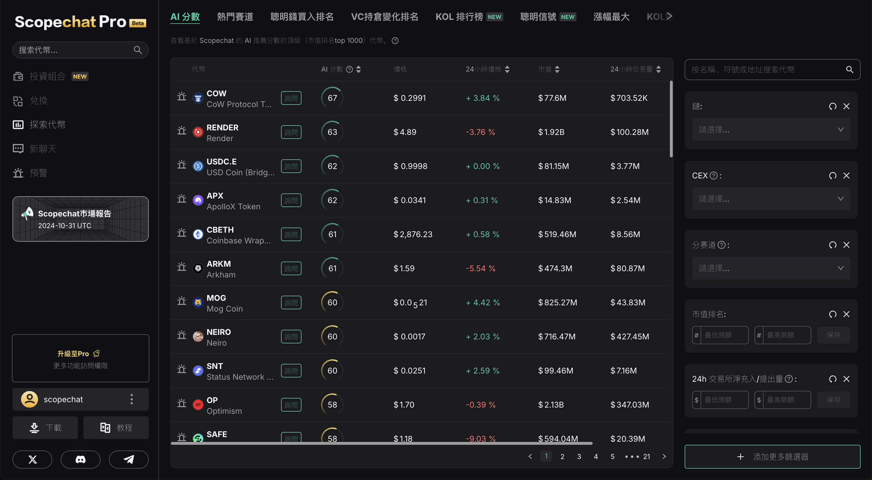This screenshot has height=480, width=872.
Task: Remove the CEX filter with X icon
Action: (846, 176)
